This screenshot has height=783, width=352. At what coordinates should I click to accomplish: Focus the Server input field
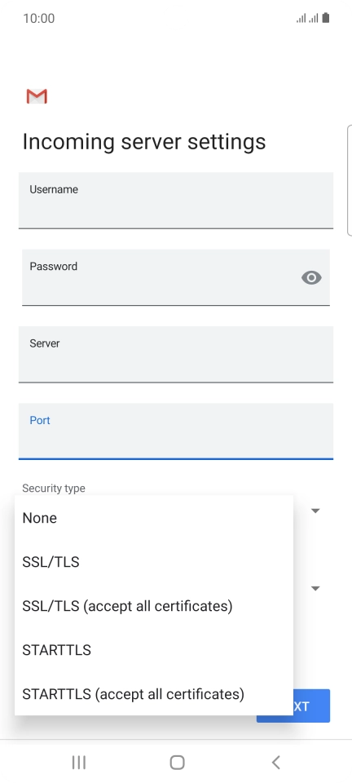(176, 355)
